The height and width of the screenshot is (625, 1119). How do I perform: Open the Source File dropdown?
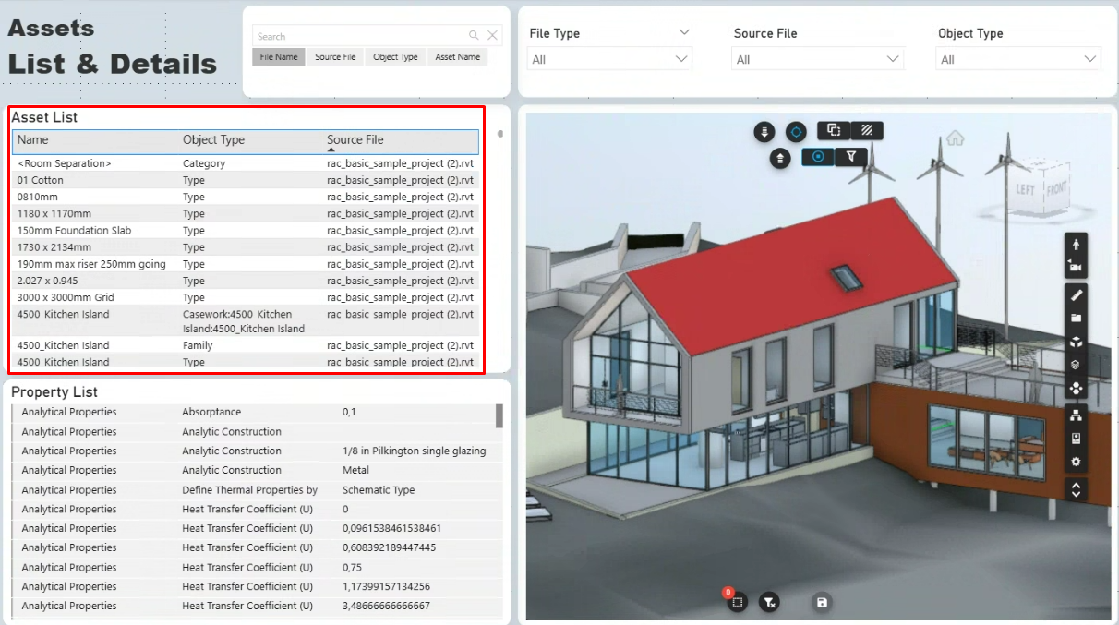[817, 59]
